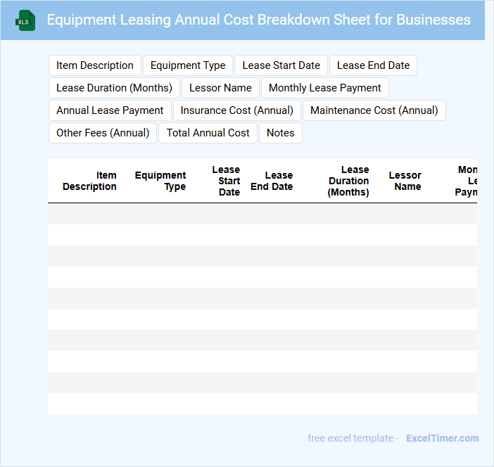The width and height of the screenshot is (494, 467).
Task: Choose the Insurance Cost (Annual) tag
Action: point(237,110)
